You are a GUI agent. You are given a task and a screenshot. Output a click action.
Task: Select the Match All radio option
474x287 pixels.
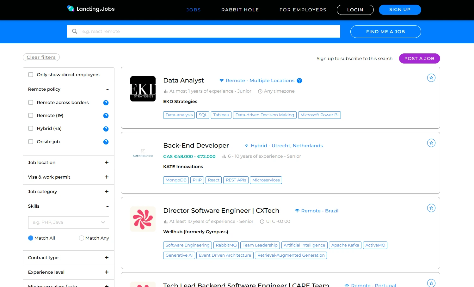point(31,238)
